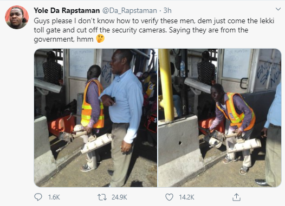Viewport: 285px width, 206px height.
Task: View right photo with yellow pole
Action: click(x=220, y=118)
